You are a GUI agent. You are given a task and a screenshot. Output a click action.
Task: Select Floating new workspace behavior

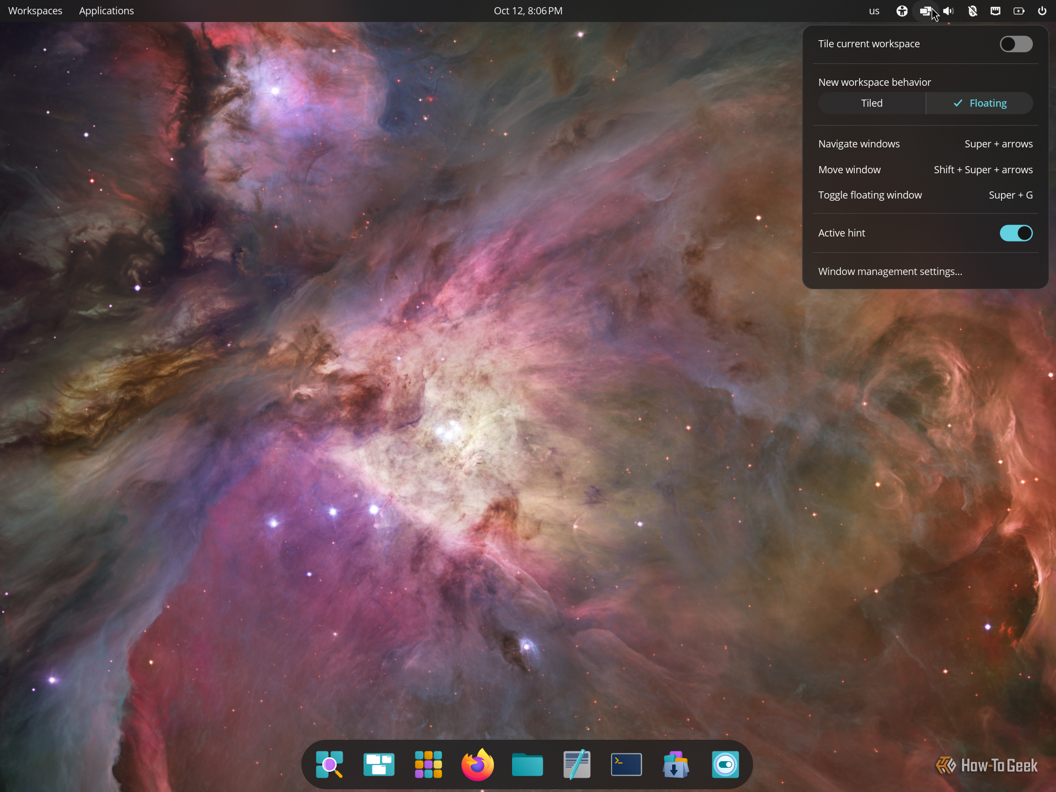click(980, 103)
